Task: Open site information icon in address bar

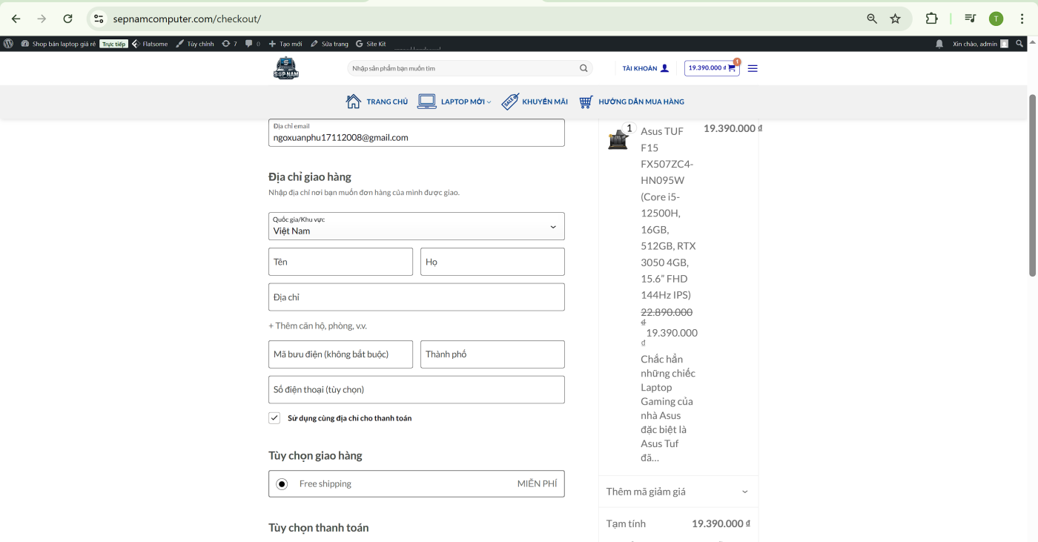Action: click(x=99, y=19)
